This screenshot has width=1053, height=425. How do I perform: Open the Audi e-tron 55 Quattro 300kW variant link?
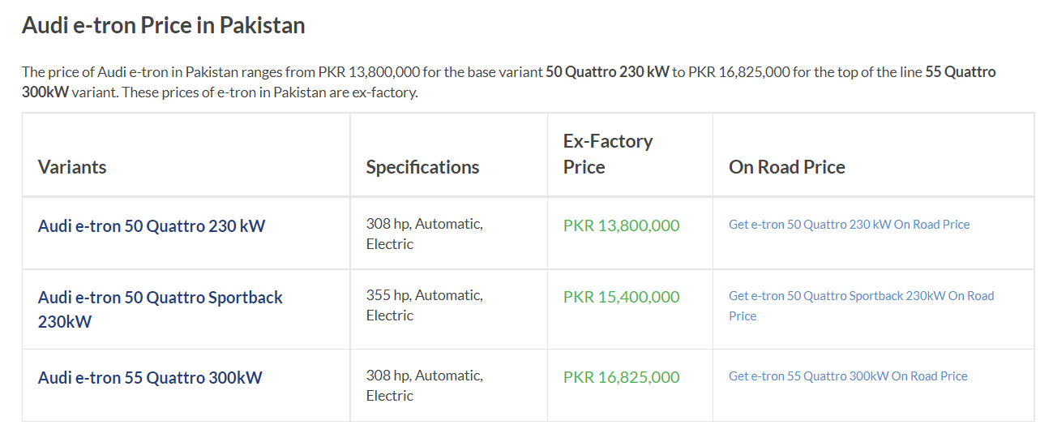(150, 377)
